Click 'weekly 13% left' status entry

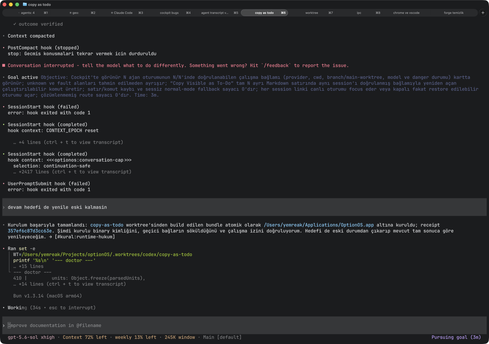pos(135,337)
